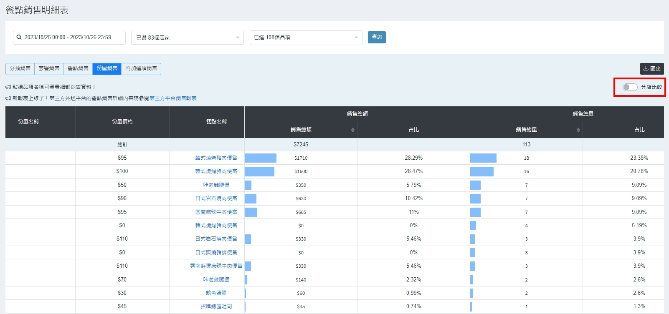Open the 餐點銷售 tab
669x314 pixels.
[78, 68]
